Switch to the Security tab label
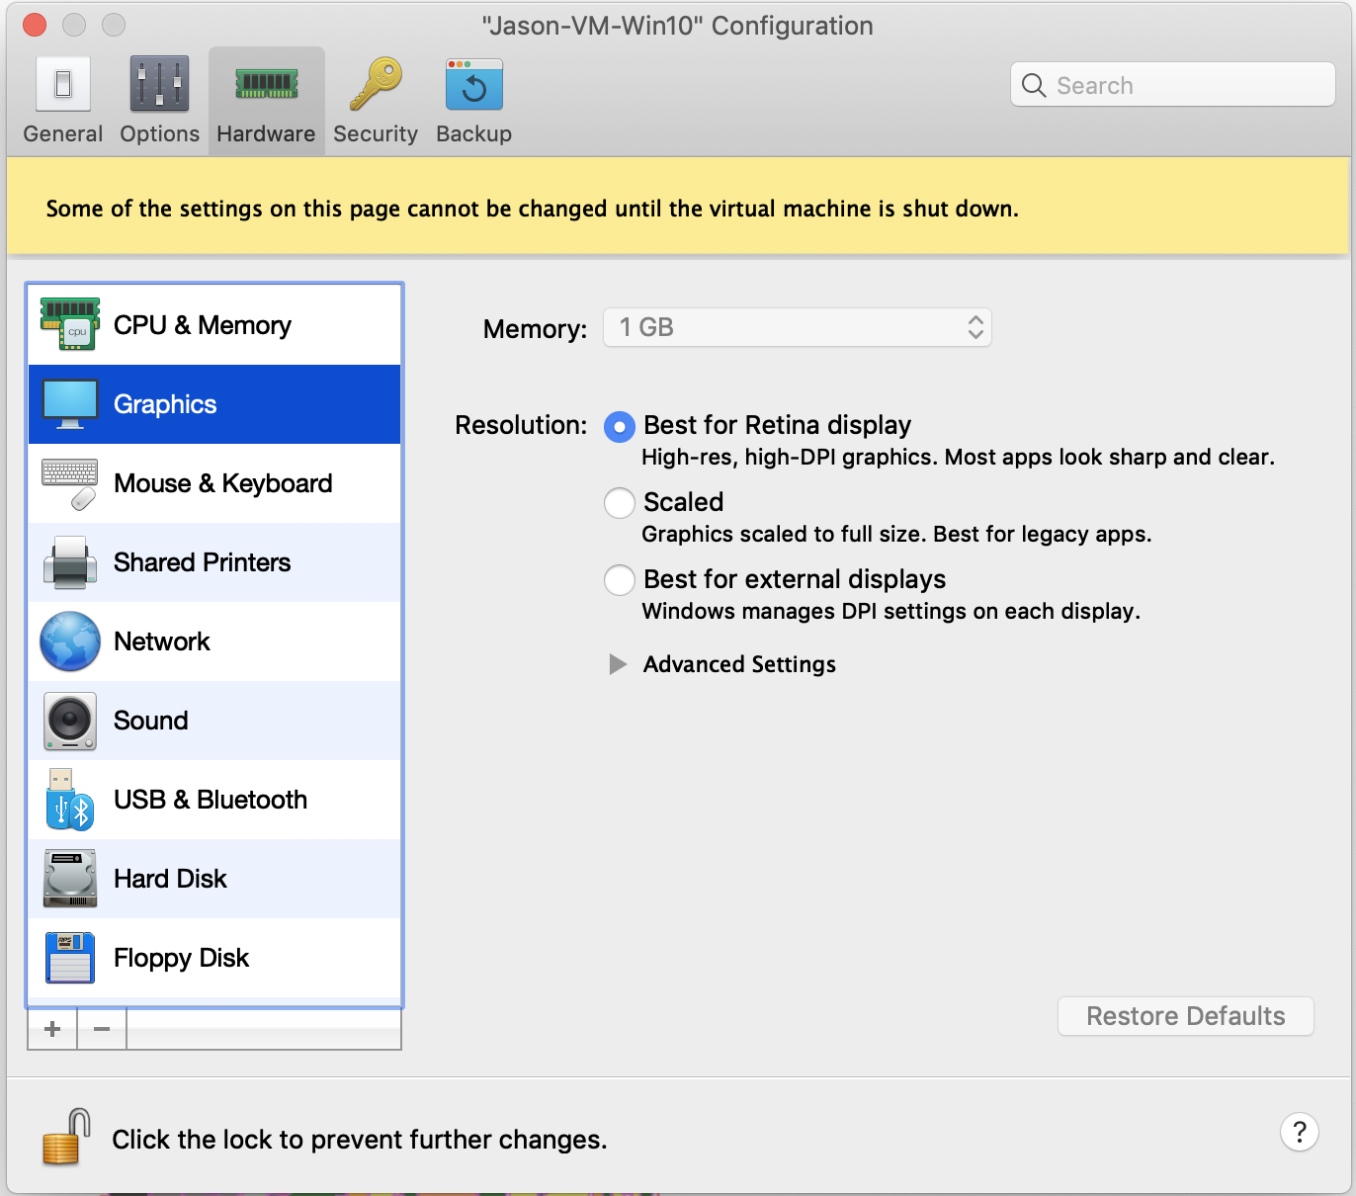The height and width of the screenshot is (1196, 1356). [x=376, y=133]
